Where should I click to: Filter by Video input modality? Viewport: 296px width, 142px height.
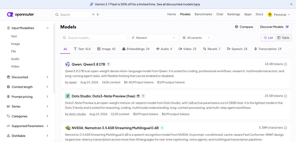coord(15,66)
